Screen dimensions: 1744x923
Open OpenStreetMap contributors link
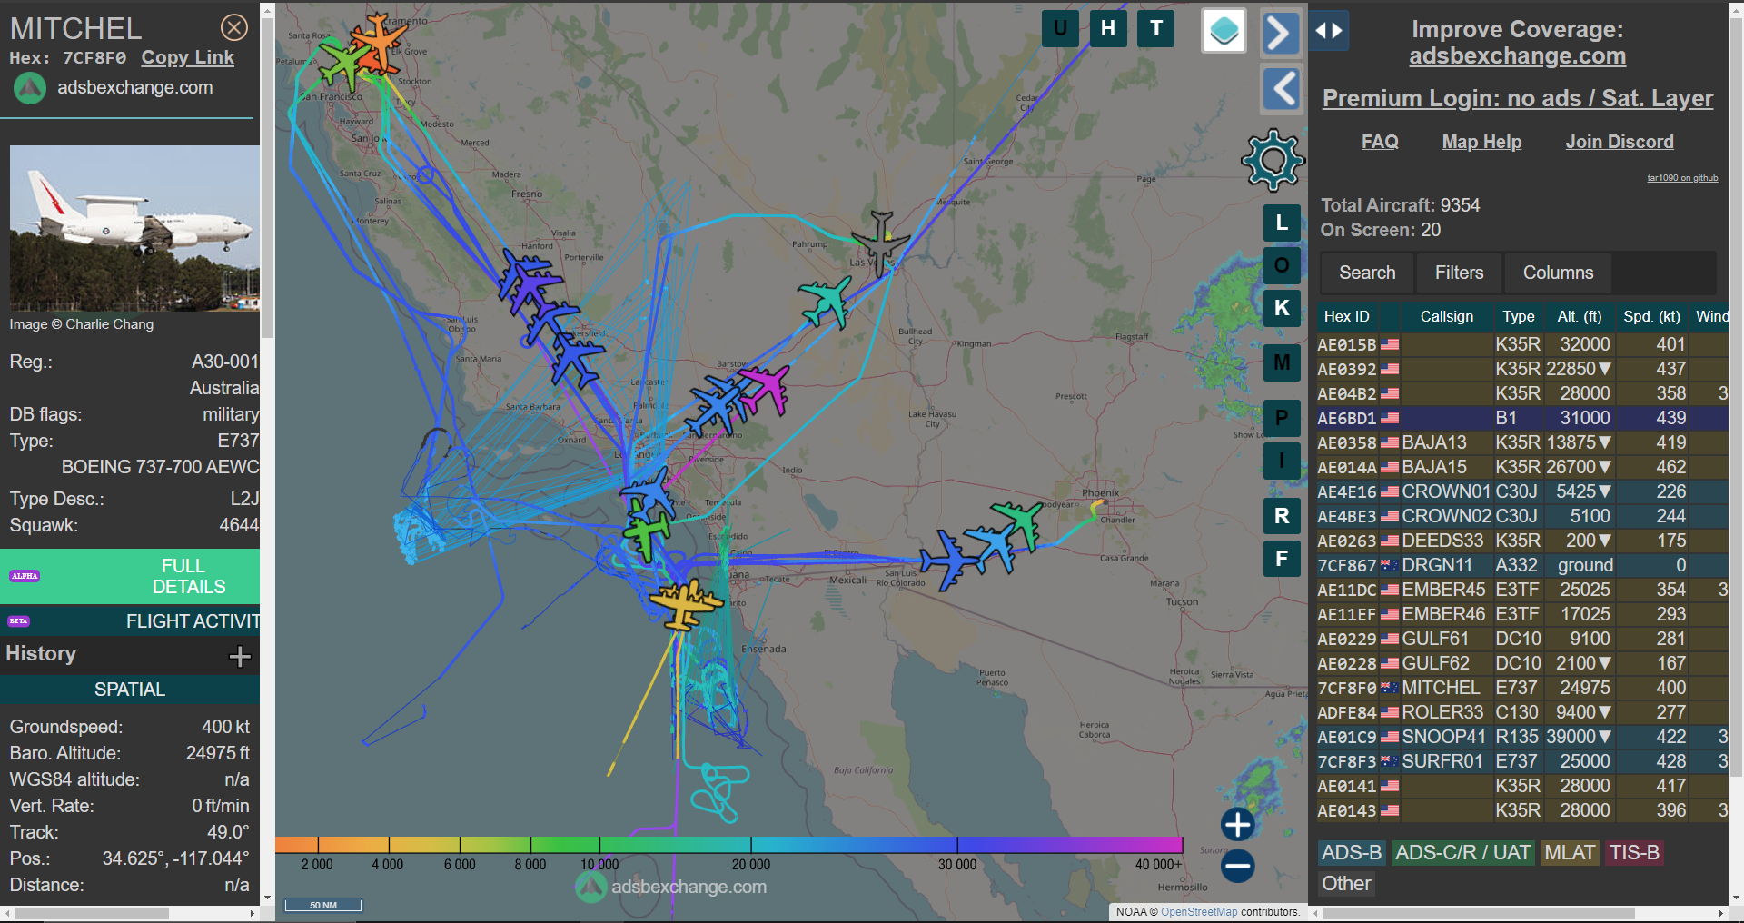point(1198,912)
